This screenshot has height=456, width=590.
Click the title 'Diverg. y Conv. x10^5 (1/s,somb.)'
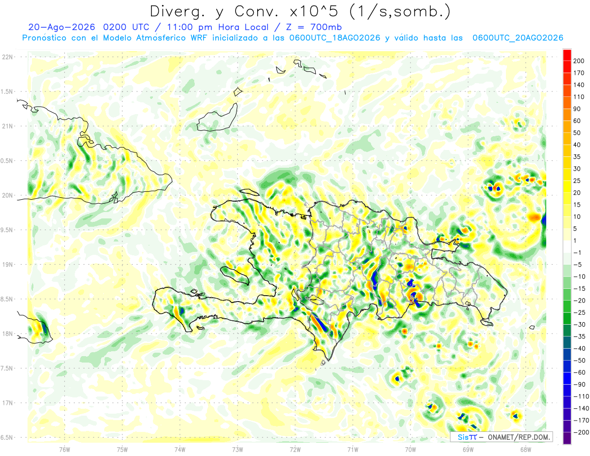(299, 11)
